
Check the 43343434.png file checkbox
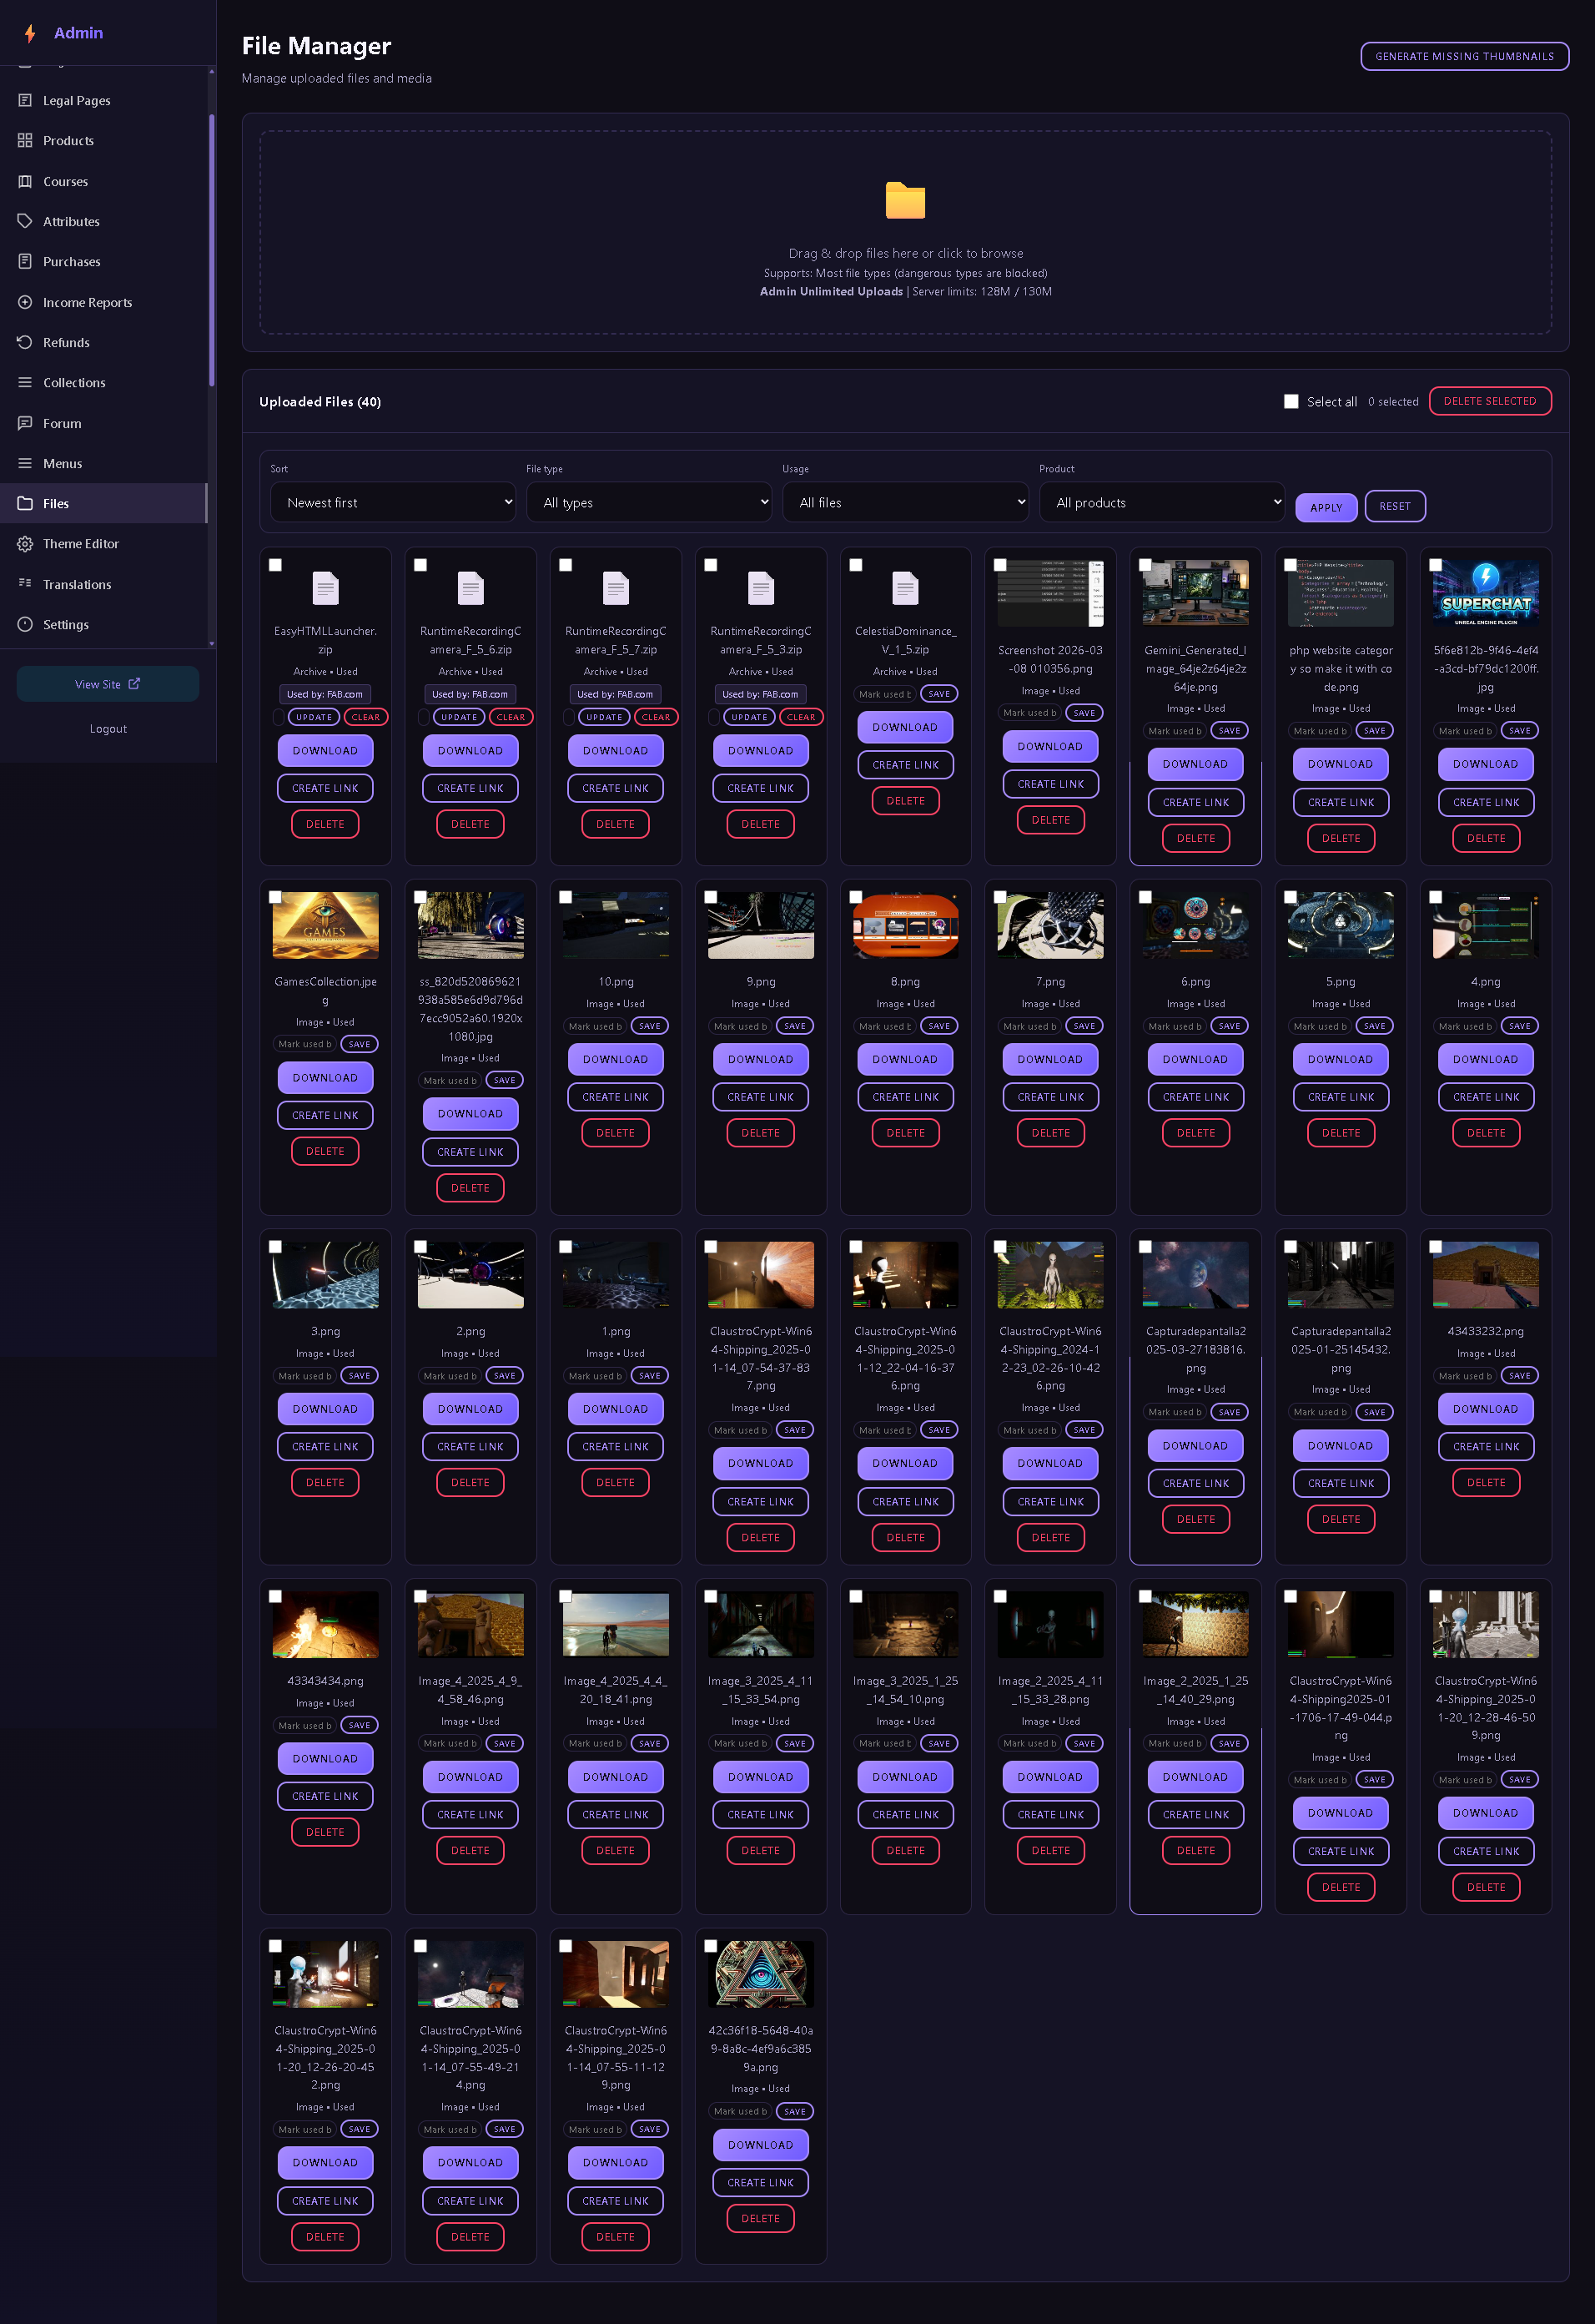[x=274, y=1597]
